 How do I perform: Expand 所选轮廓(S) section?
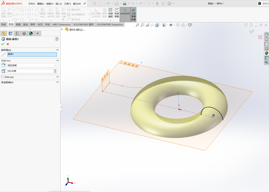point(58,82)
